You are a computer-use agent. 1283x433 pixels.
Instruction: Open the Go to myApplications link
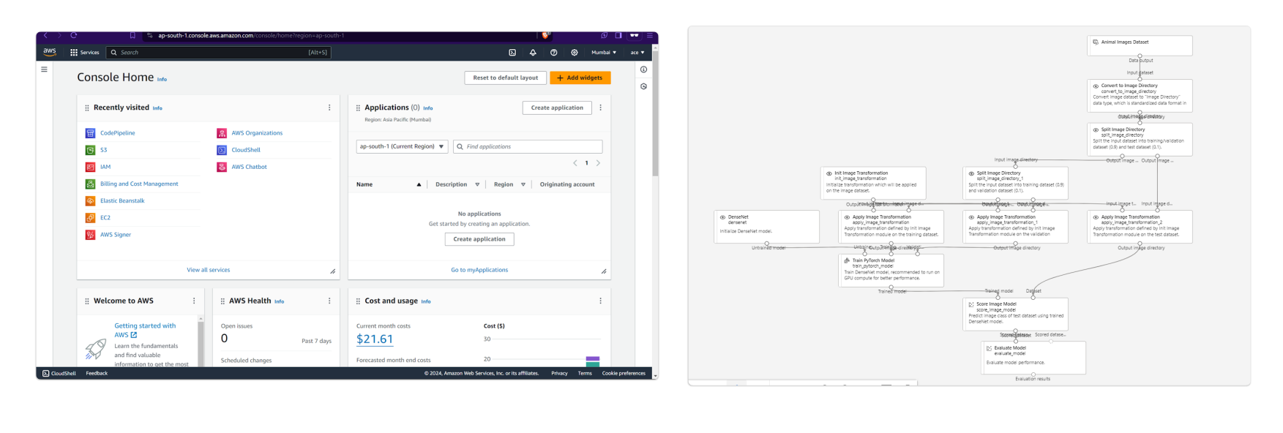coord(479,270)
